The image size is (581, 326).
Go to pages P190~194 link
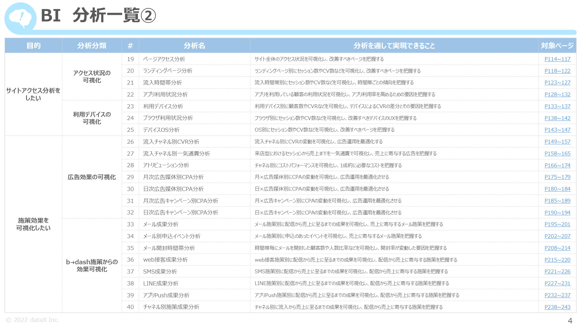pyautogui.click(x=557, y=213)
